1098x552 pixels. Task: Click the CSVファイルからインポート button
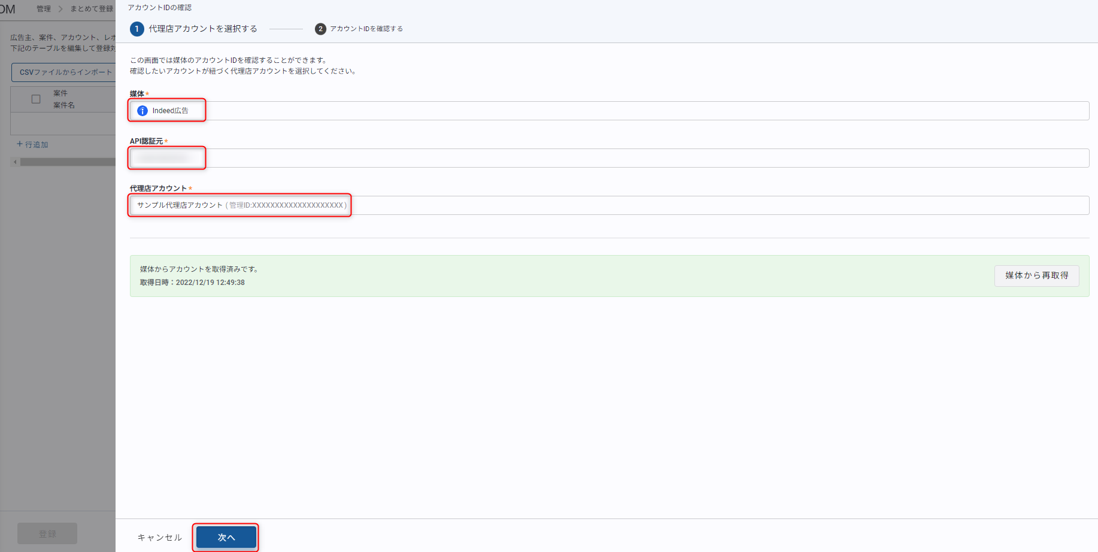pos(65,72)
